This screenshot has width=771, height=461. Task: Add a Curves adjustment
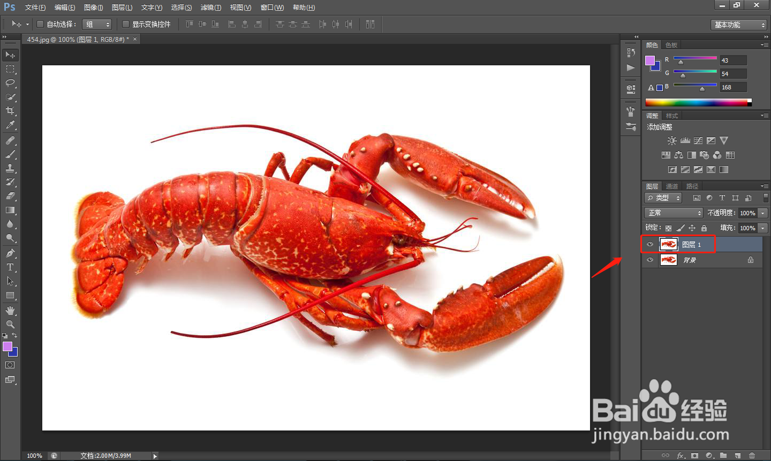[x=698, y=140]
